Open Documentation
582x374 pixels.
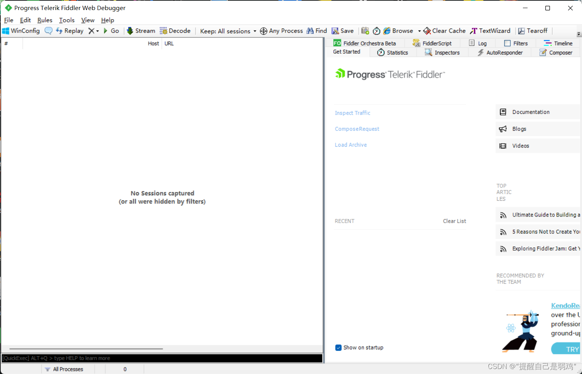click(538, 112)
